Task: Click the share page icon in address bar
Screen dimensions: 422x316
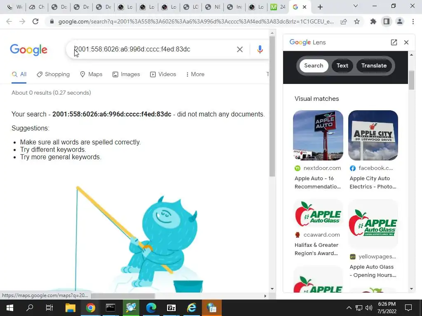Action: pyautogui.click(x=344, y=22)
